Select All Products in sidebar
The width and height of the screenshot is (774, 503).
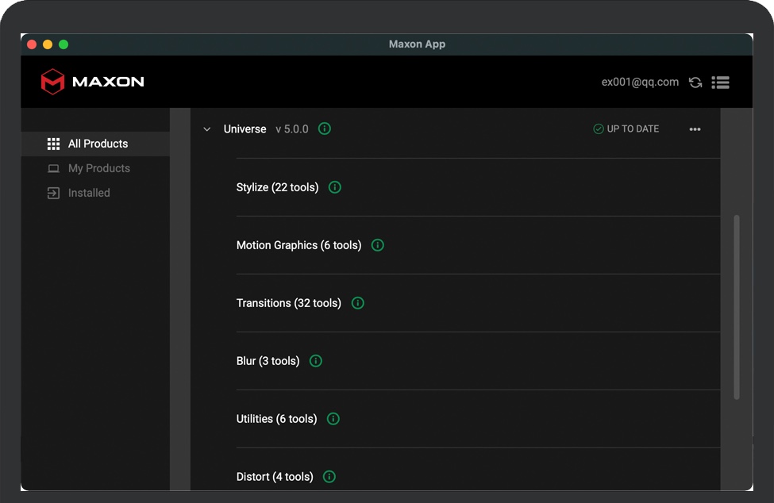[x=98, y=144]
